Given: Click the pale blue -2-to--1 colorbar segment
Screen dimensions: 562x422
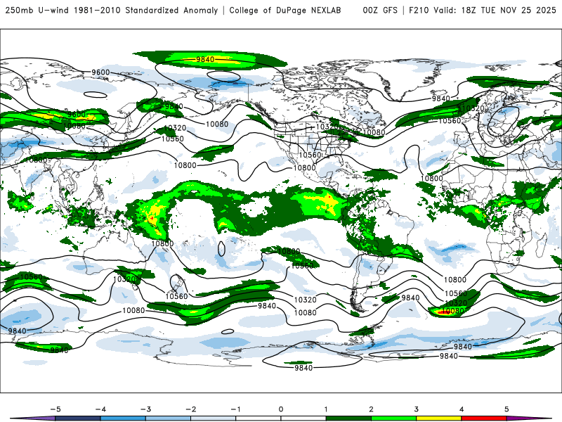Looking at the screenshot, I should (x=214, y=418).
